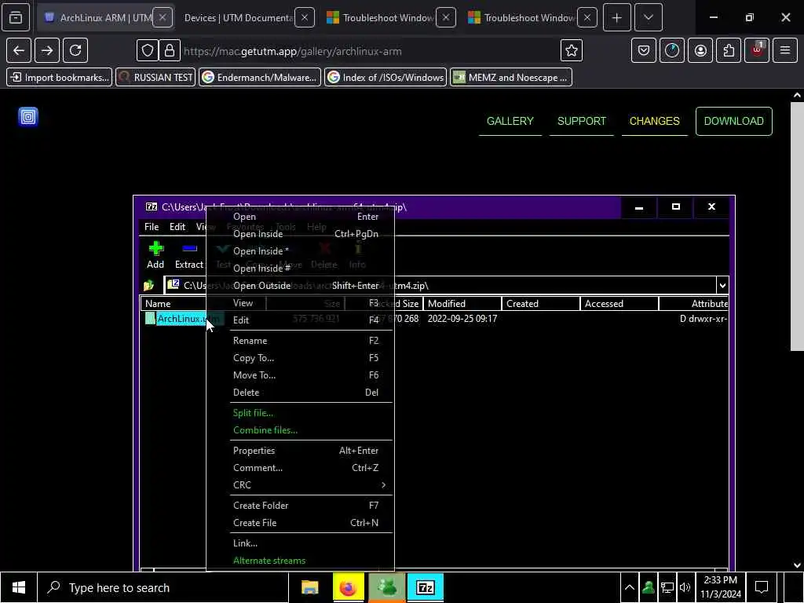Open the 7-Zip Edit menu
Viewport: 804px width, 603px height.
[x=177, y=227]
